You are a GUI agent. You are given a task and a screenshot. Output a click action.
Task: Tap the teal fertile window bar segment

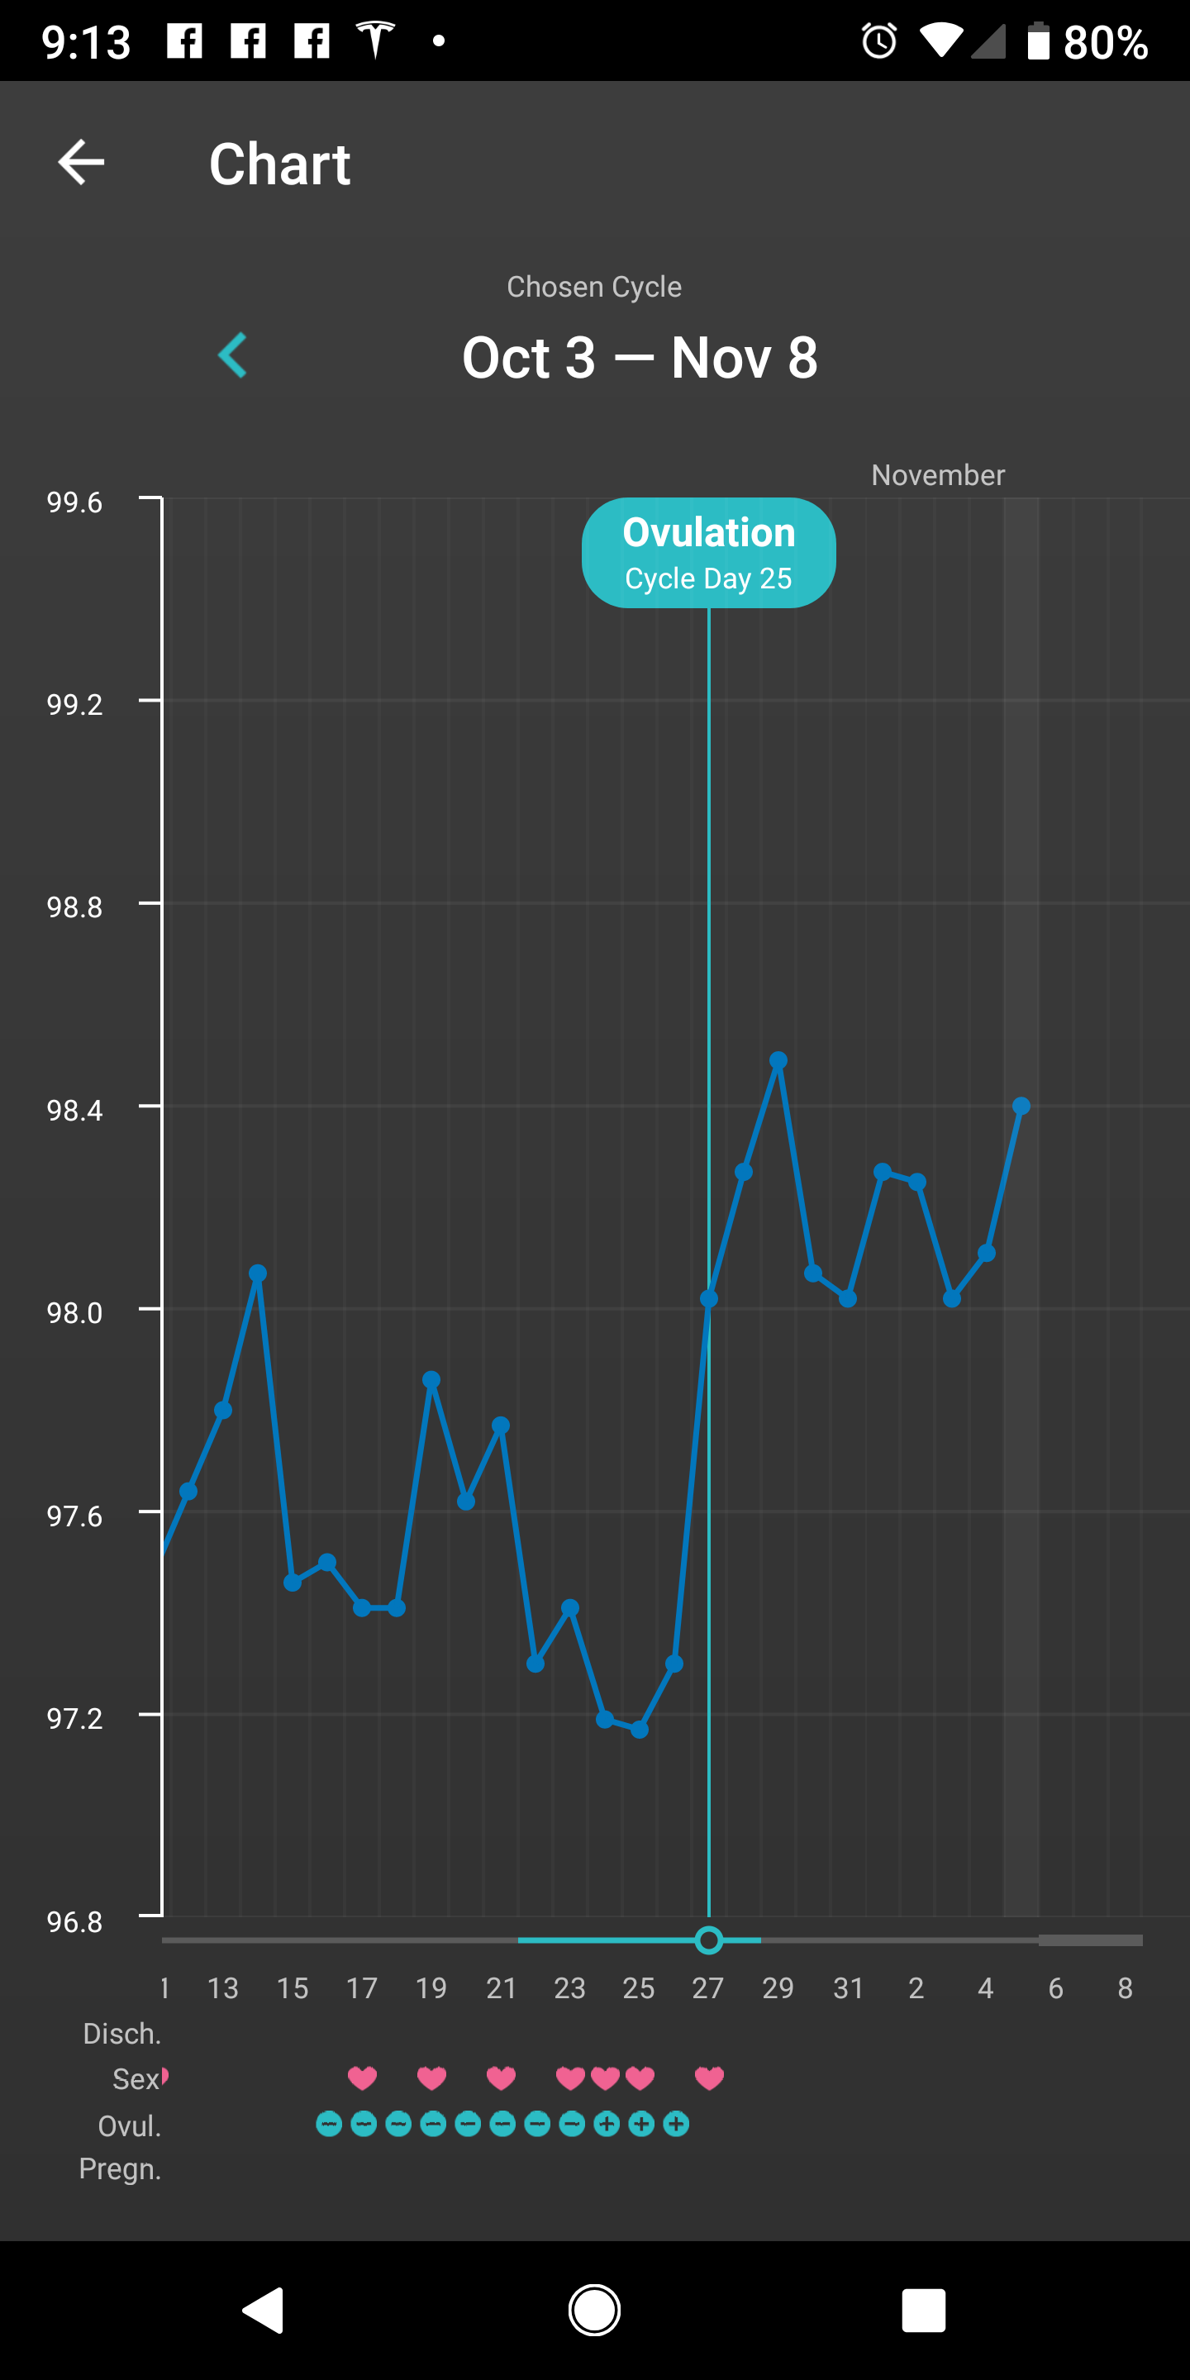click(x=640, y=1940)
